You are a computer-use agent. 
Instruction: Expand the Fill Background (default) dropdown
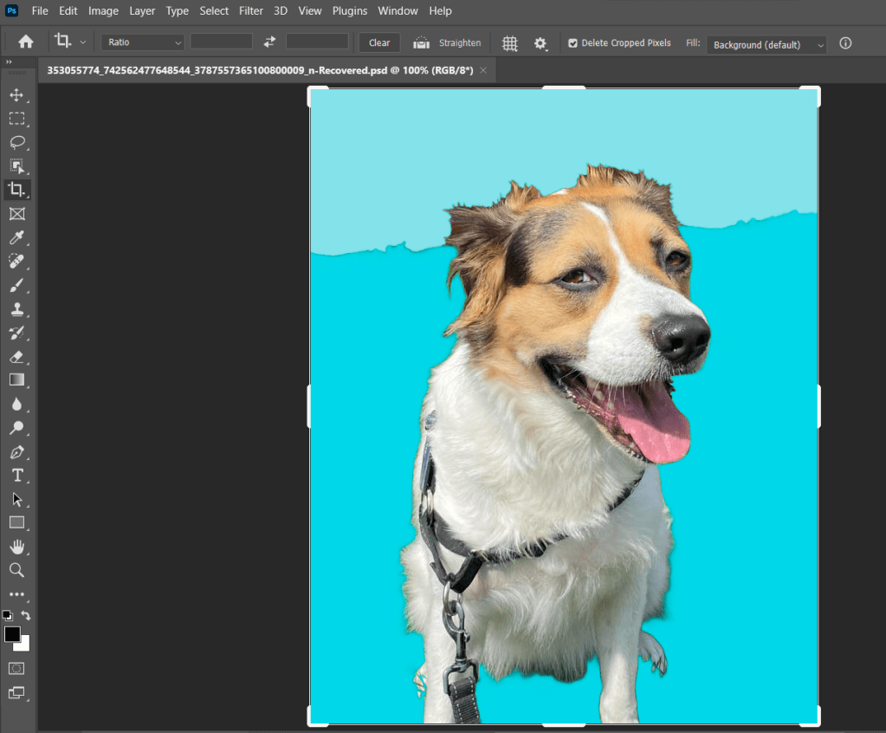(x=766, y=44)
